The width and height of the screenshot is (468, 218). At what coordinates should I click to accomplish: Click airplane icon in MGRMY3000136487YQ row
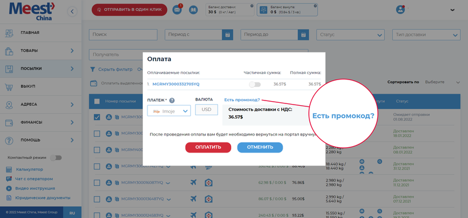194,199
